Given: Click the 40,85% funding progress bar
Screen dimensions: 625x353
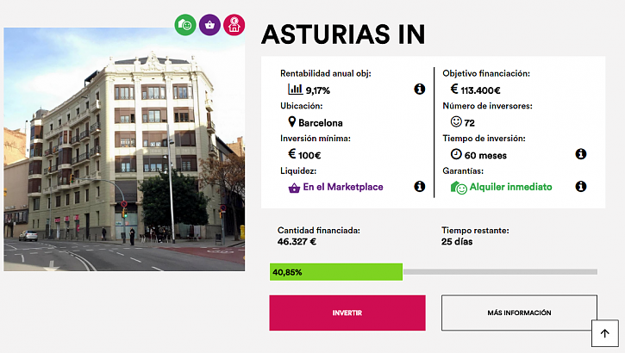Looking at the screenshot, I should click(x=433, y=272).
